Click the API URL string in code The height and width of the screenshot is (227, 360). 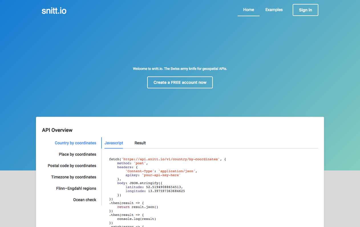[x=170, y=159]
